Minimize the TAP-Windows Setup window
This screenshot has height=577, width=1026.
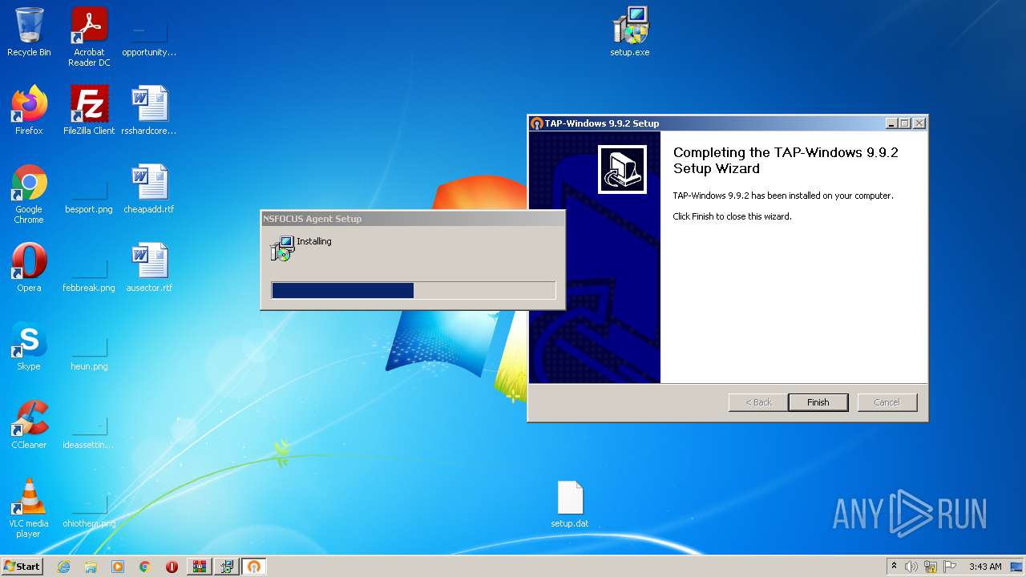[x=891, y=123]
